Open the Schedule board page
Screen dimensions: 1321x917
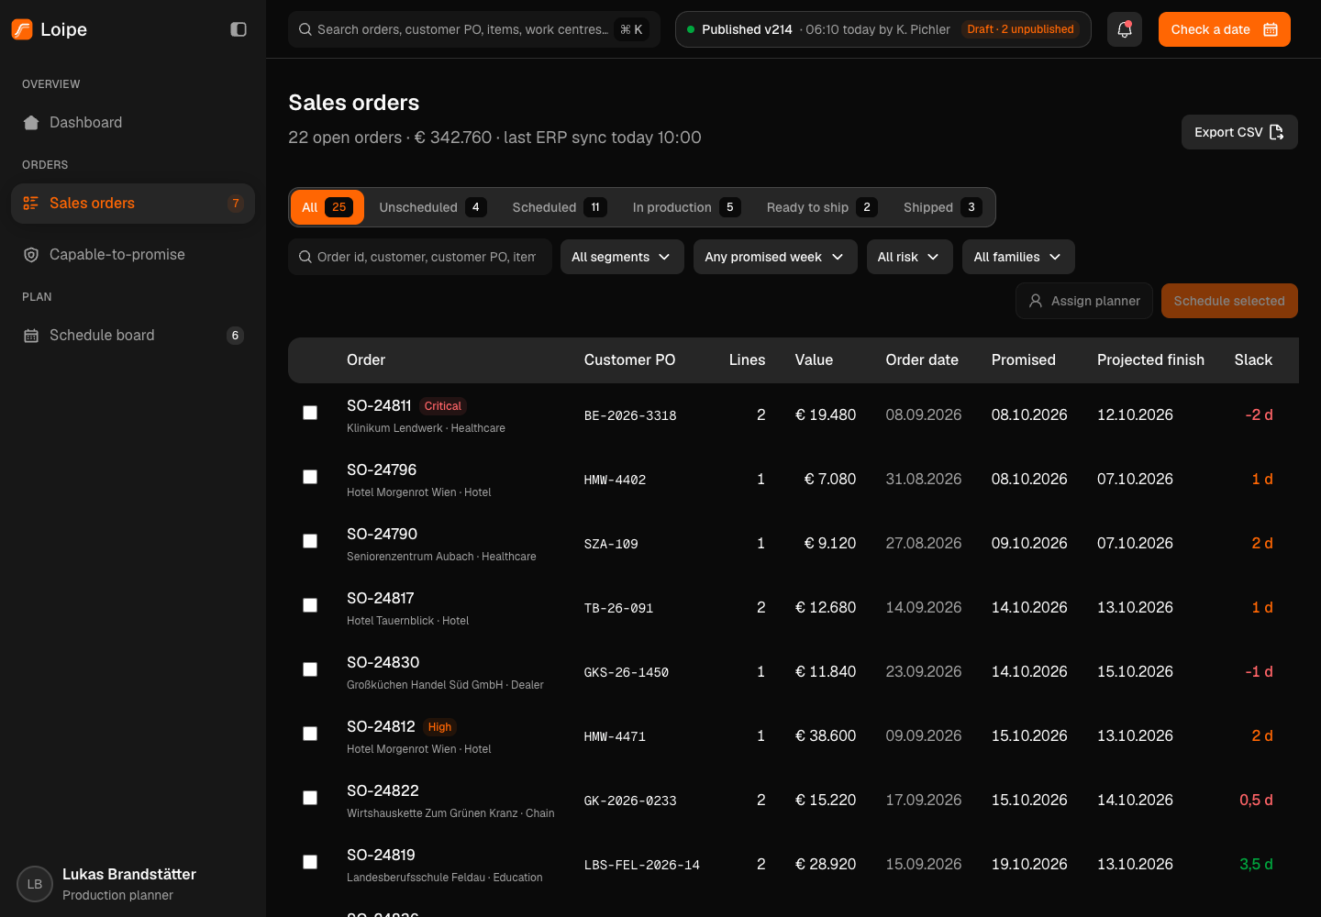133,336
